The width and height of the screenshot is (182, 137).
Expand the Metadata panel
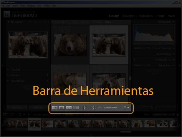[x=174, y=65]
